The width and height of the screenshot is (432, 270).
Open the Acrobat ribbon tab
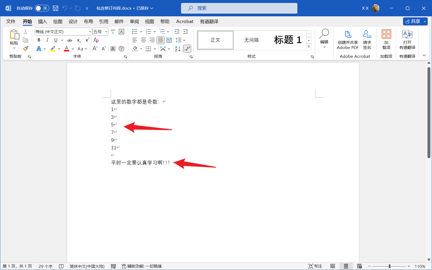point(185,21)
